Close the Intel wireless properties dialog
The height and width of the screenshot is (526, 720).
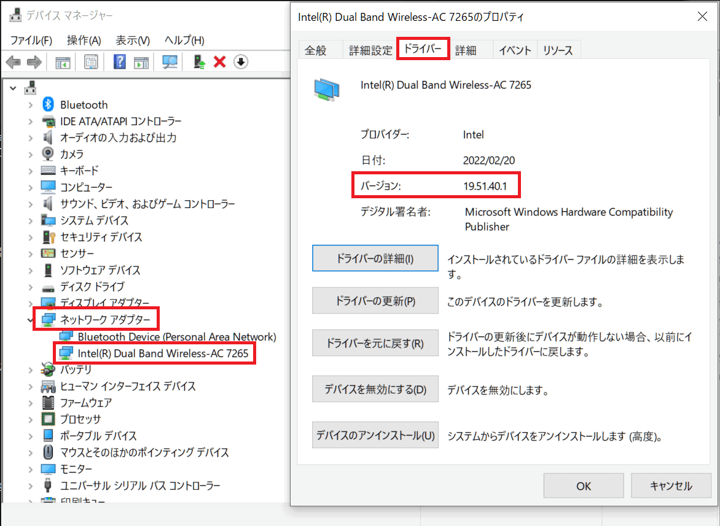[x=702, y=17]
